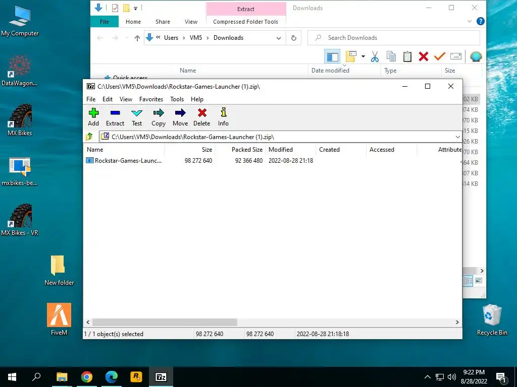Screen dimensions: 517x387
Task: Click the Extract contextual tab in Explorer
Action: pos(246,9)
